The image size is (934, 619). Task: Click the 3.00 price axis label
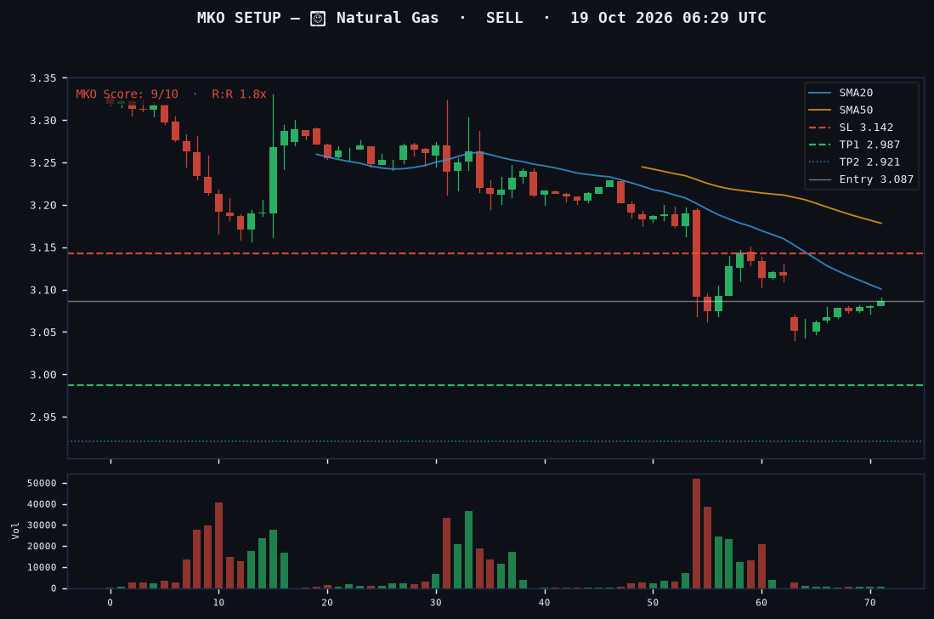pyautogui.click(x=42, y=375)
